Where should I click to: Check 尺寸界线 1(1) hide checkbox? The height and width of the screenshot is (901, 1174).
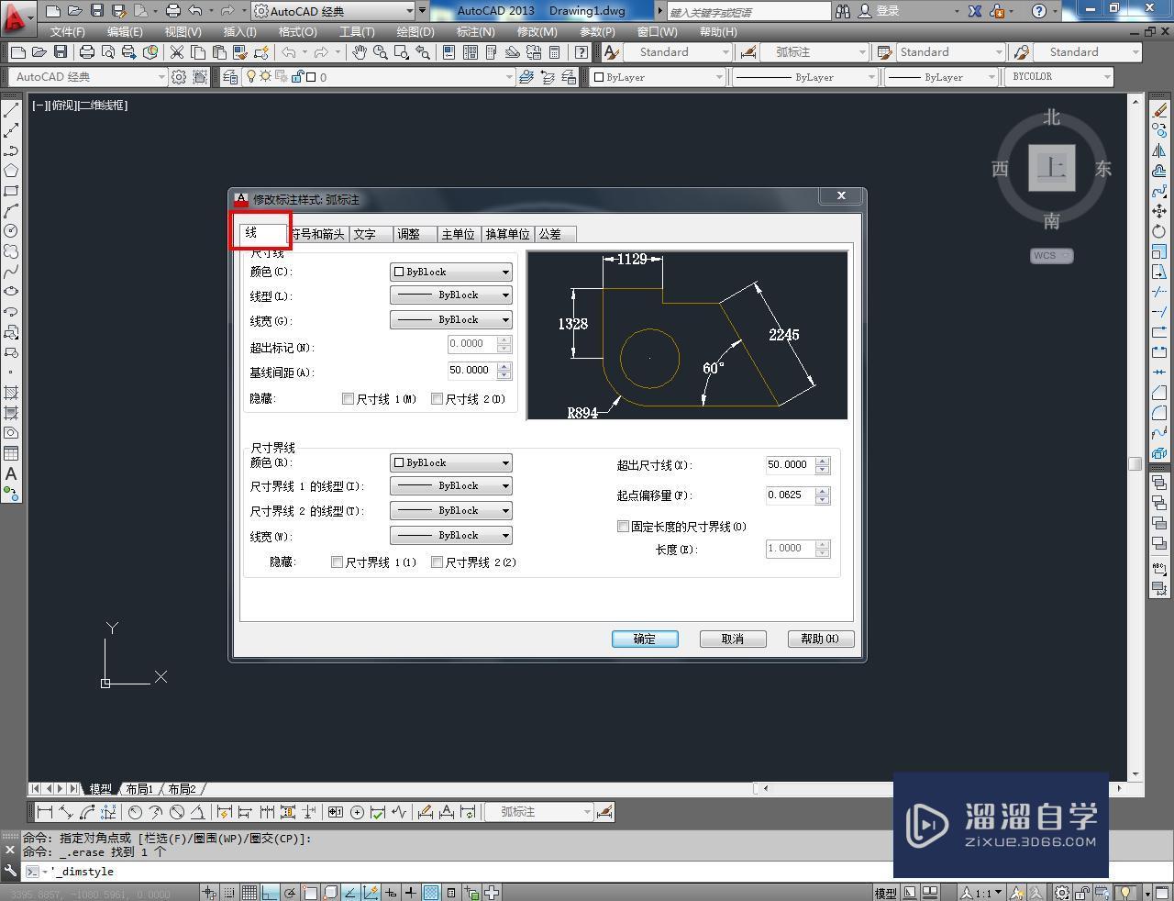(337, 562)
